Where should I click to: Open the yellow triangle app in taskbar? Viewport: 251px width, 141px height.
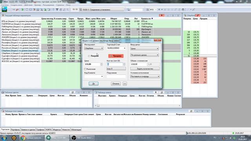tap(14, 138)
